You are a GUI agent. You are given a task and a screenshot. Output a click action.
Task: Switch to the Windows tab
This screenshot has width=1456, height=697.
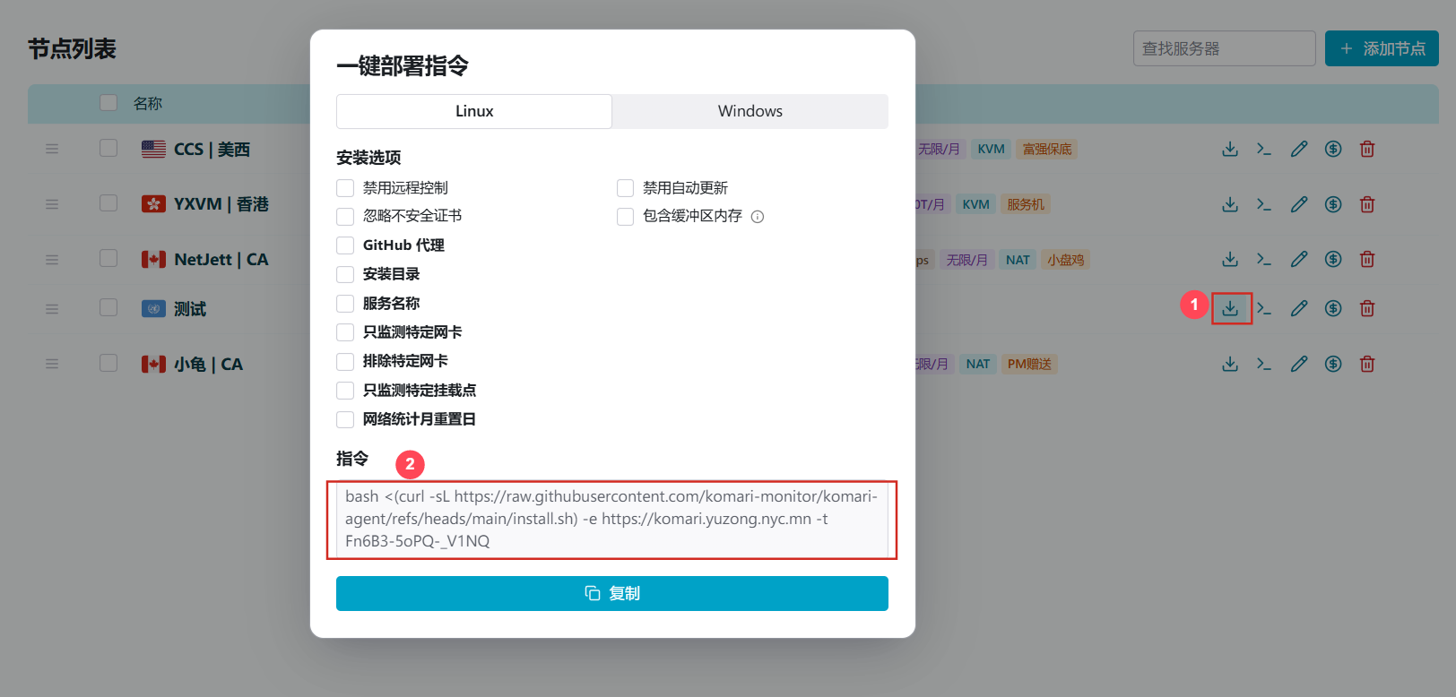(750, 111)
